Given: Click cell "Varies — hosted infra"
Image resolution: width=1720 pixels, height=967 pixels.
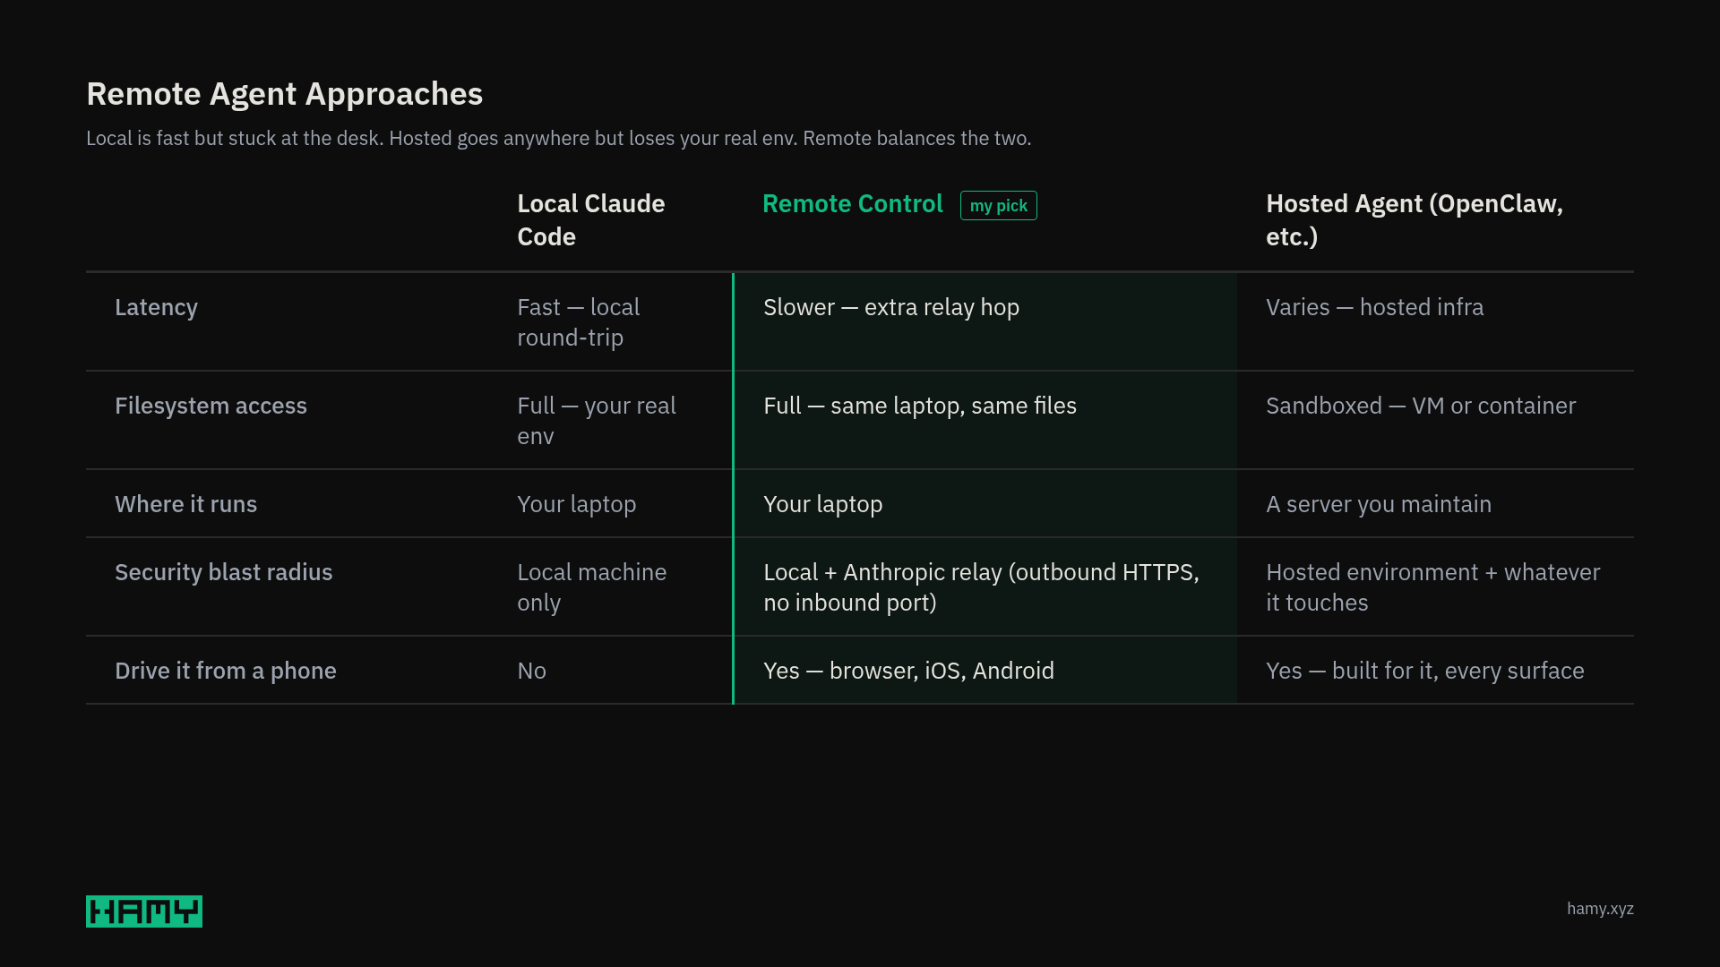Looking at the screenshot, I should point(1374,307).
